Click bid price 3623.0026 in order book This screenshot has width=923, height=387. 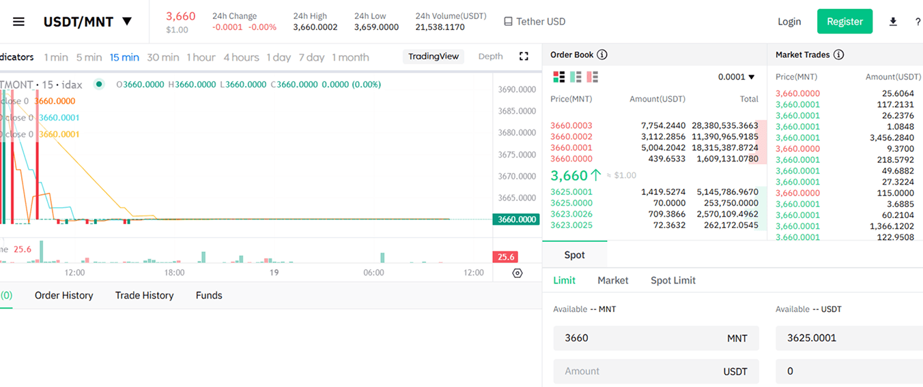[x=571, y=214]
